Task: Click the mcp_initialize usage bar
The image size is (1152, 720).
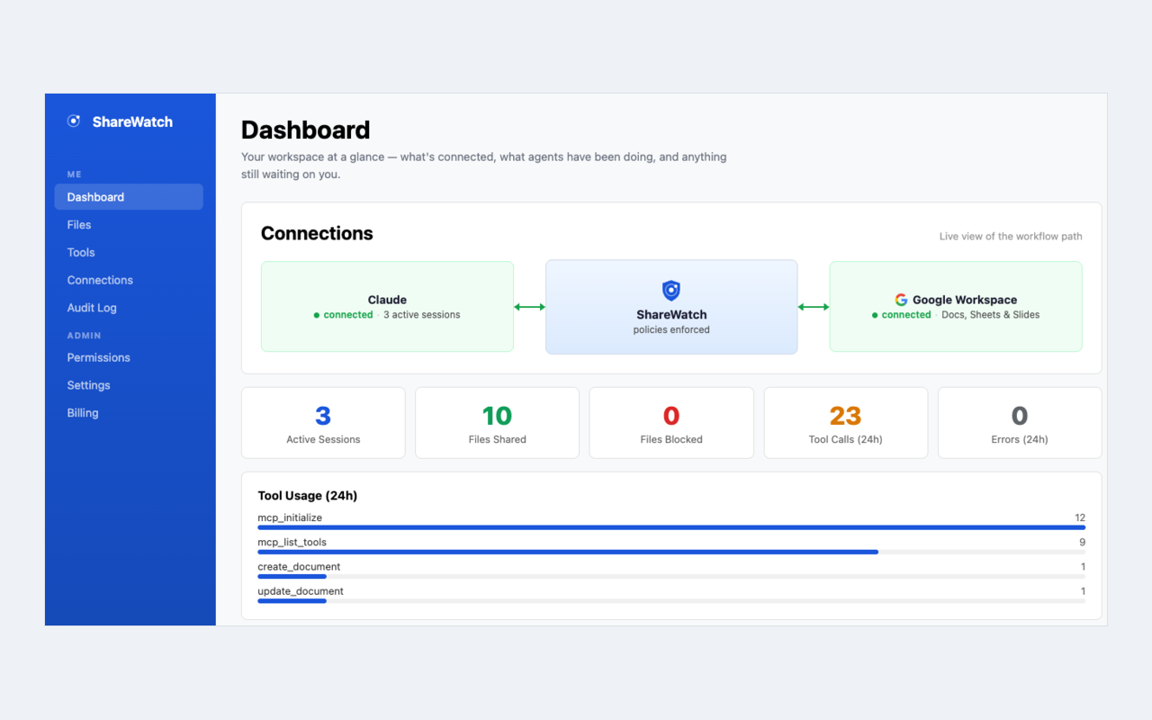Action: pyautogui.click(x=671, y=527)
